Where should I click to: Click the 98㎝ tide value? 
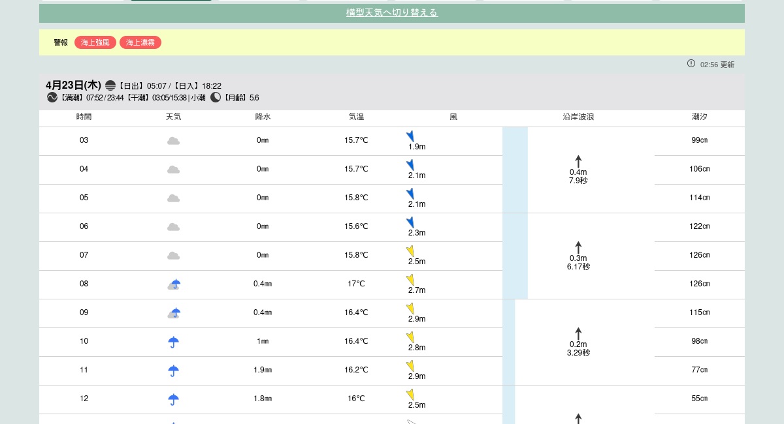click(x=700, y=341)
